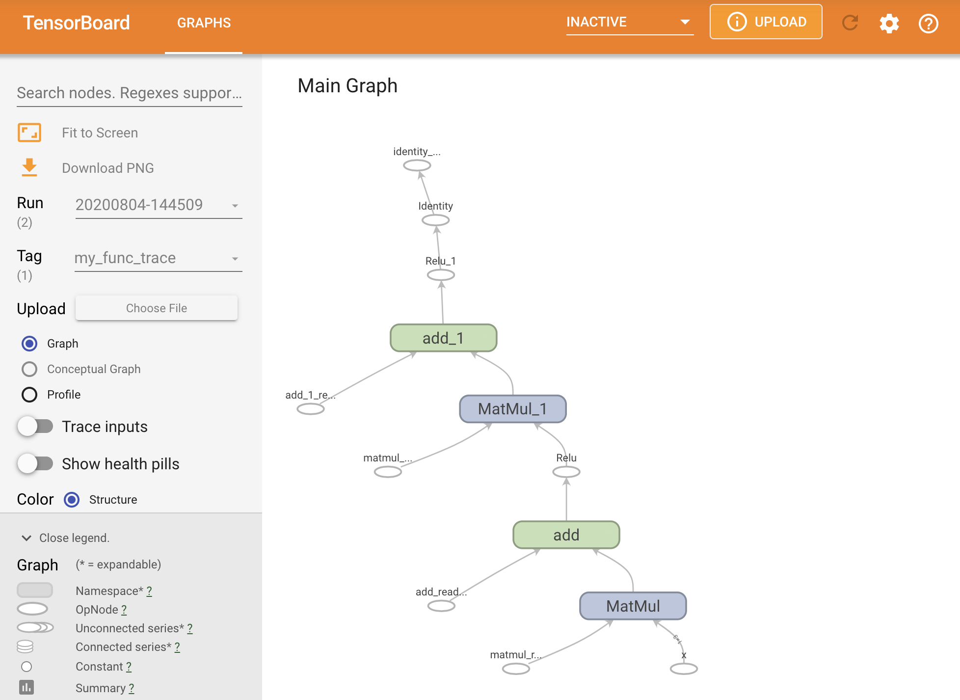Viewport: 960px width, 700px height.
Task: Select the Graph radio button
Action: [x=30, y=344]
